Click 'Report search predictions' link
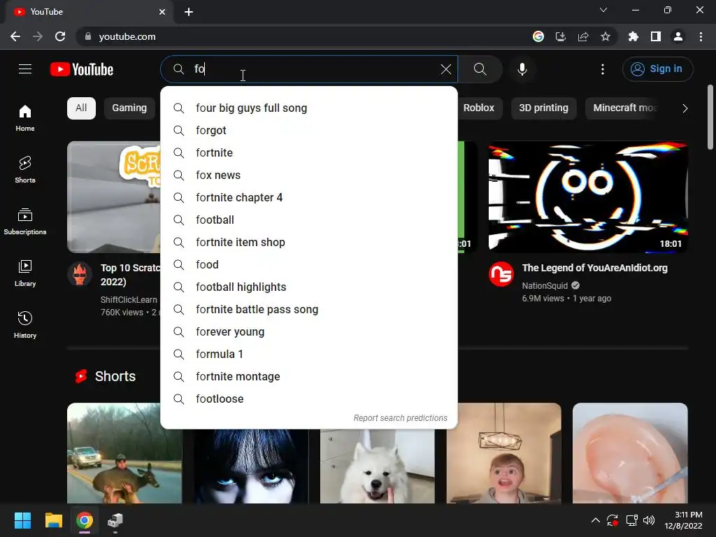The height and width of the screenshot is (537, 716). pos(401,418)
